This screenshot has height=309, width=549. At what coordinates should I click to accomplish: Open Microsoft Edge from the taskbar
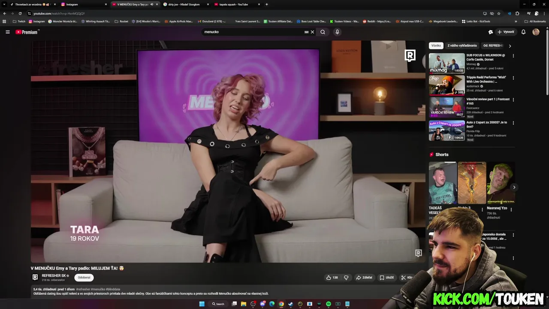(272, 304)
